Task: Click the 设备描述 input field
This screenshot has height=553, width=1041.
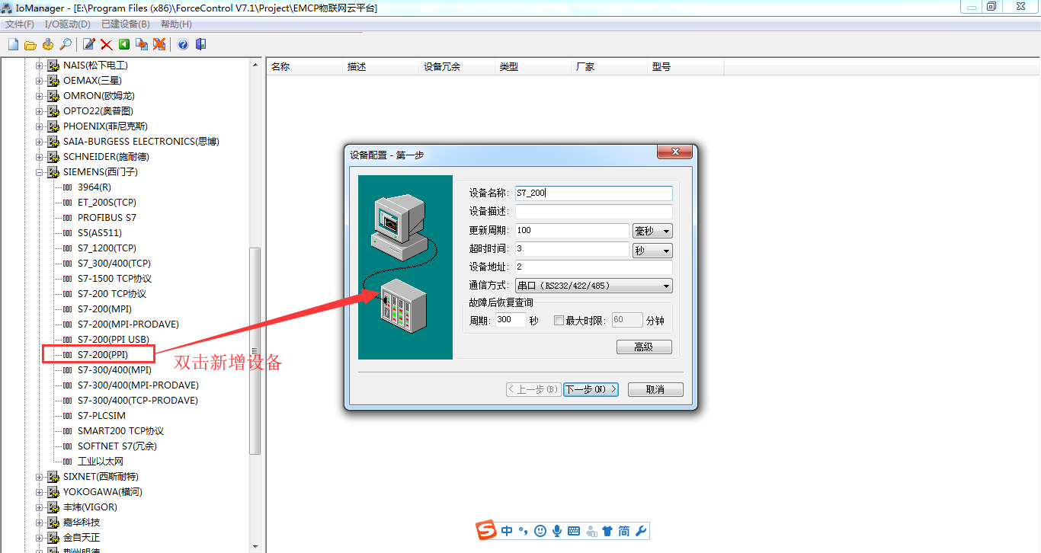Action: click(594, 212)
